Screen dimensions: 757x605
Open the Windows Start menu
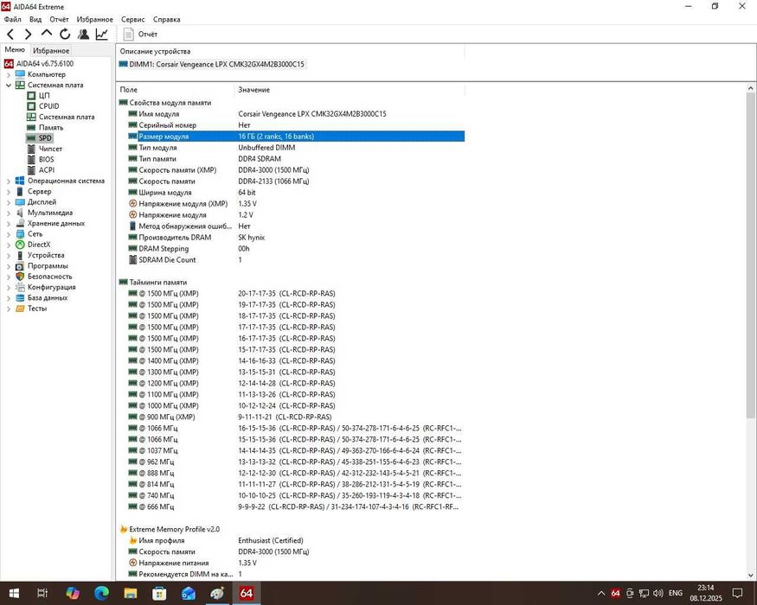[x=14, y=593]
